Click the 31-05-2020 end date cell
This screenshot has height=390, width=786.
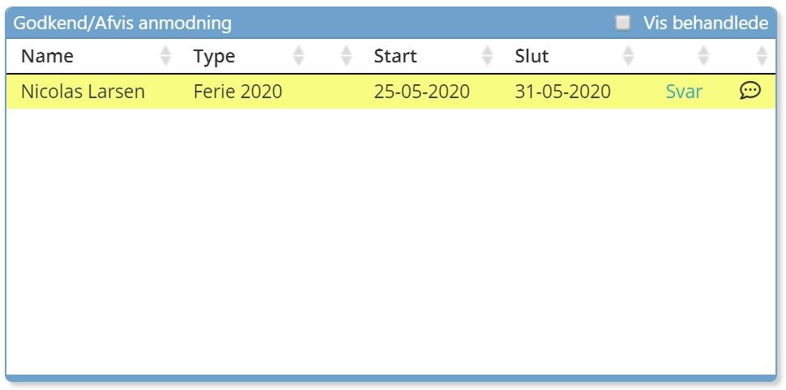562,92
